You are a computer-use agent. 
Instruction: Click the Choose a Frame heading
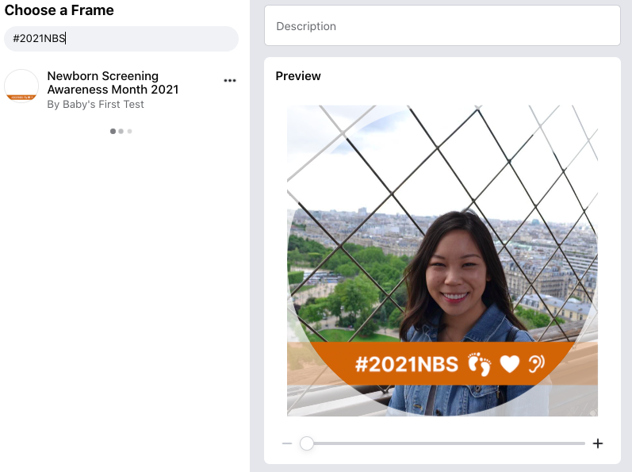coord(59,10)
